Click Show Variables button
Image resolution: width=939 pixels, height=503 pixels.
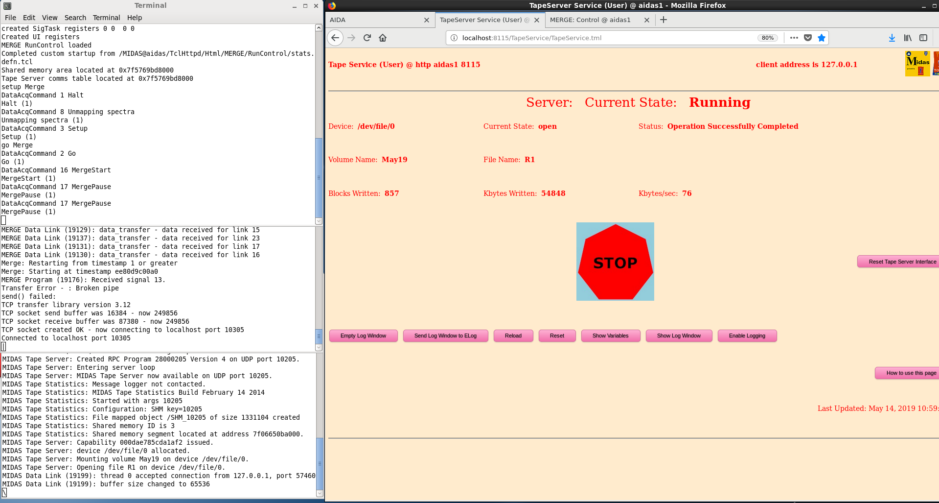(x=610, y=335)
